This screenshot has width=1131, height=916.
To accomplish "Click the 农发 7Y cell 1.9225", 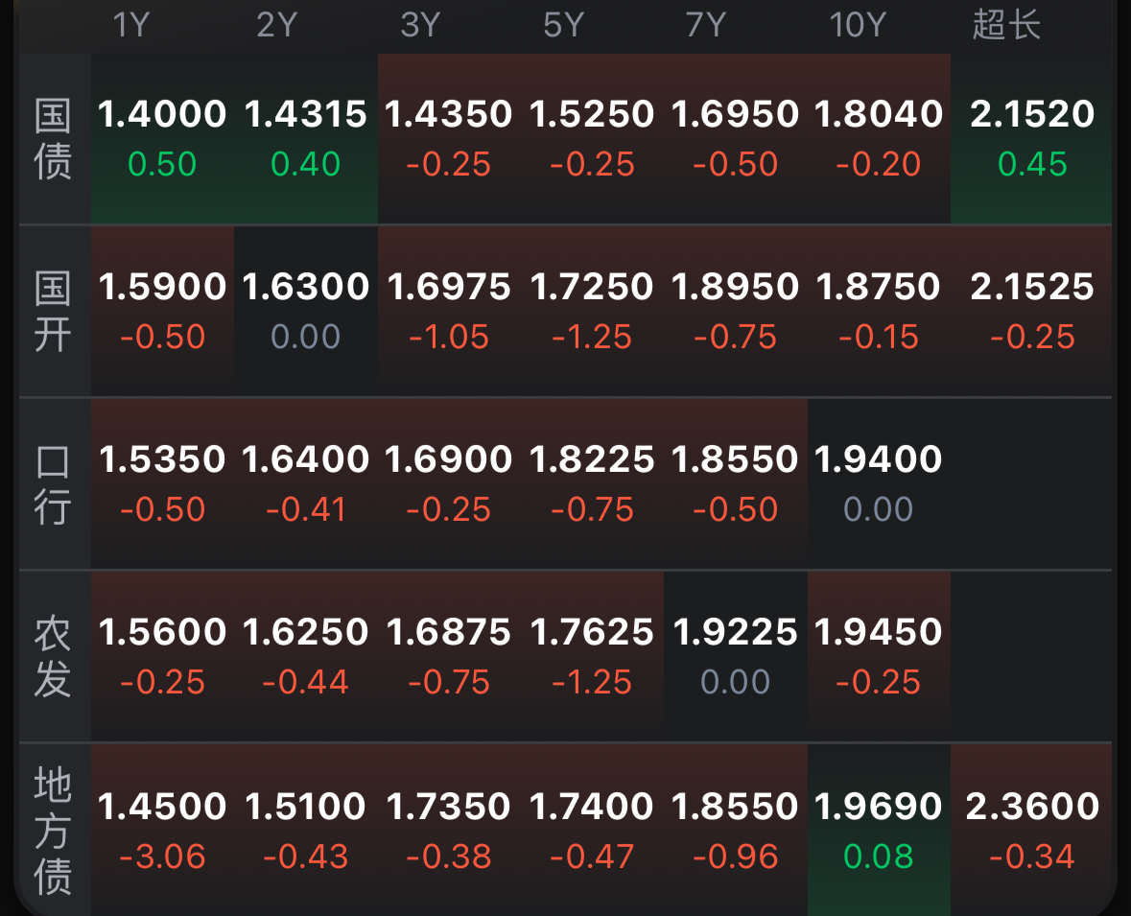I will [x=735, y=656].
